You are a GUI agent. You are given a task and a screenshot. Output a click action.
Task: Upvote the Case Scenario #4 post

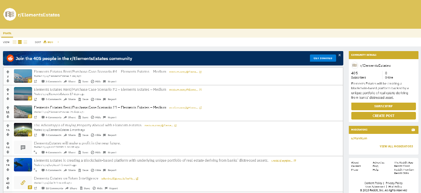pyautogui.click(x=8, y=72)
